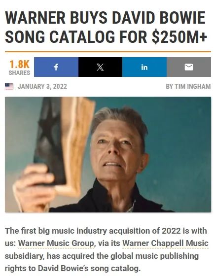This screenshot has height=279, width=214.
Task: Click the SHARES label under the count
Action: [x=19, y=73]
